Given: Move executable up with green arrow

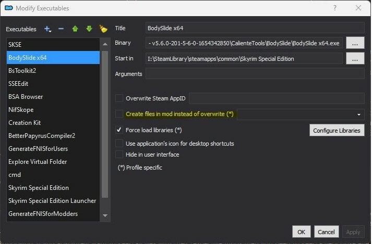Looking at the screenshot, I should (x=75, y=29).
